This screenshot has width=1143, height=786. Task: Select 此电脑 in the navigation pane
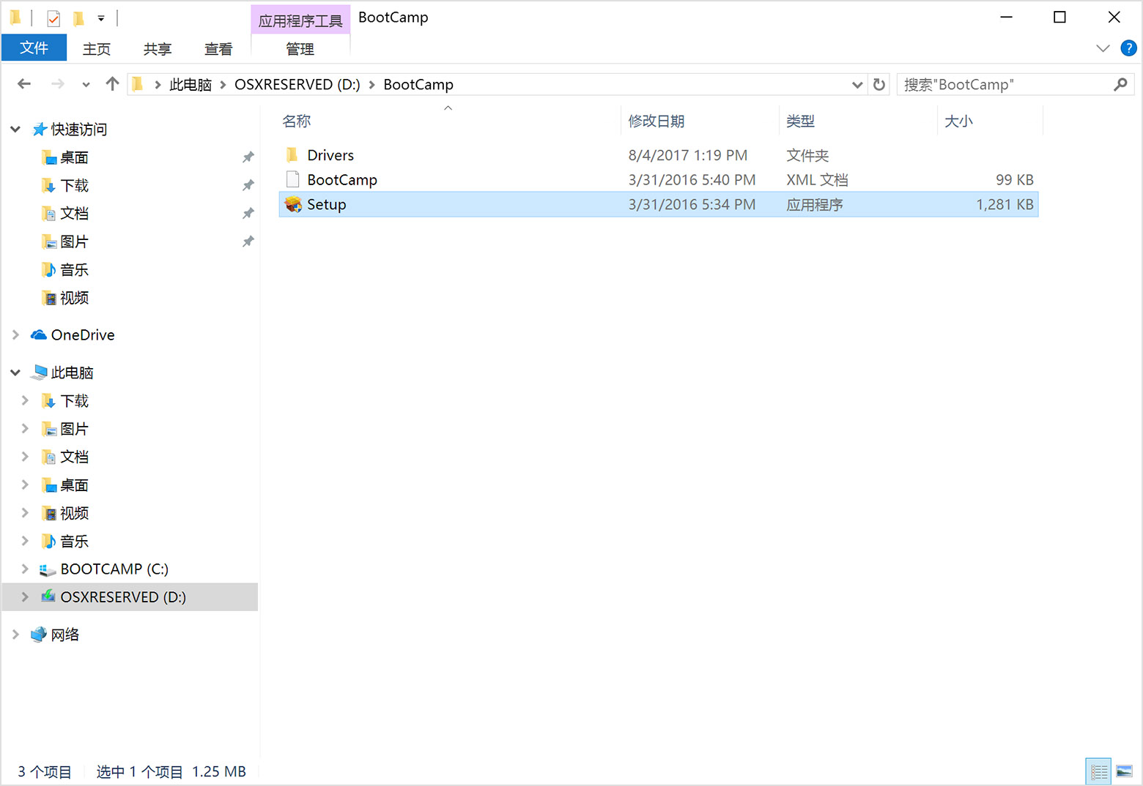pos(73,373)
